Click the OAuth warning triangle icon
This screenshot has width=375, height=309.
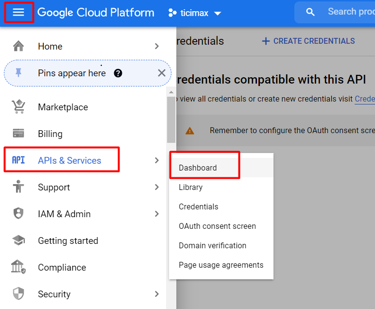click(x=189, y=131)
